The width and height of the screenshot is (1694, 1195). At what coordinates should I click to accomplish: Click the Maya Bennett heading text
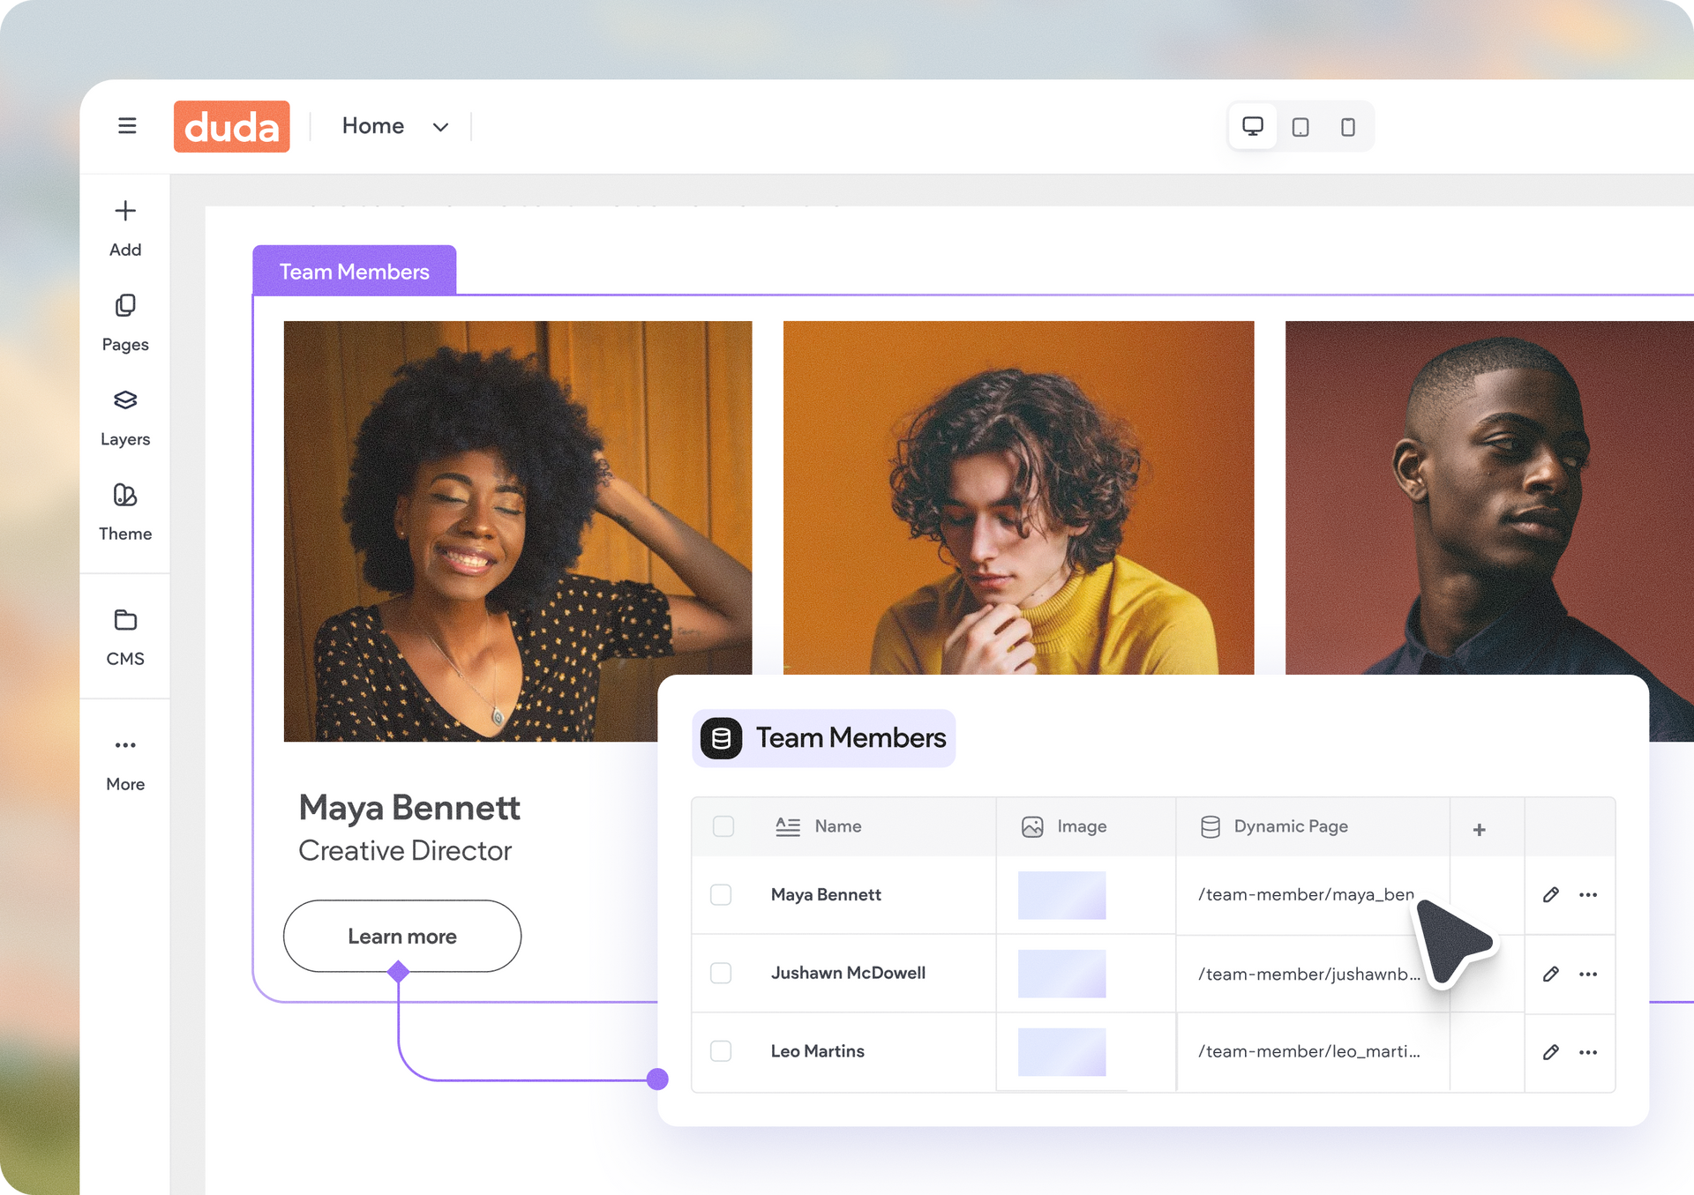[409, 807]
